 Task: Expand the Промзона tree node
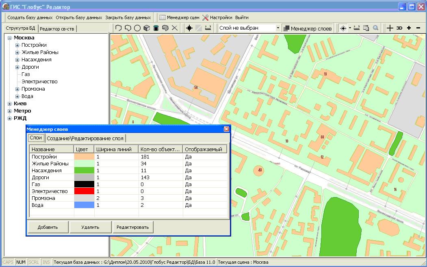pos(17,89)
